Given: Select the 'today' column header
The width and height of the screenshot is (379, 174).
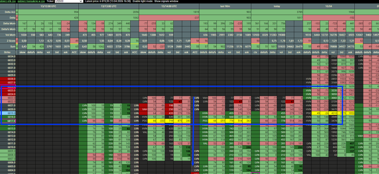Looking at the screenshot, I should (x=277, y=6).
